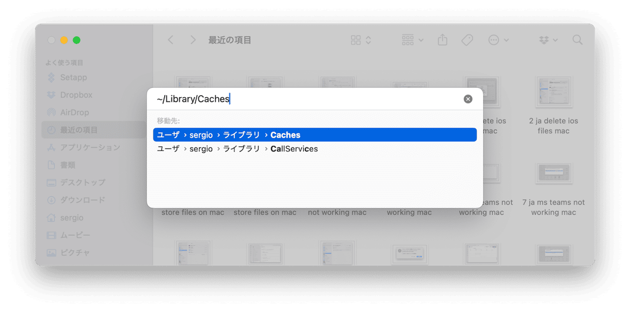
Task: Select Dropbox in the sidebar
Action: pyautogui.click(x=76, y=95)
